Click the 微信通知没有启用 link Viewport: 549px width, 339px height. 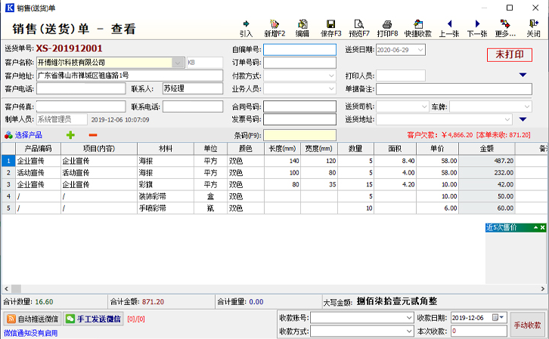coord(31,333)
